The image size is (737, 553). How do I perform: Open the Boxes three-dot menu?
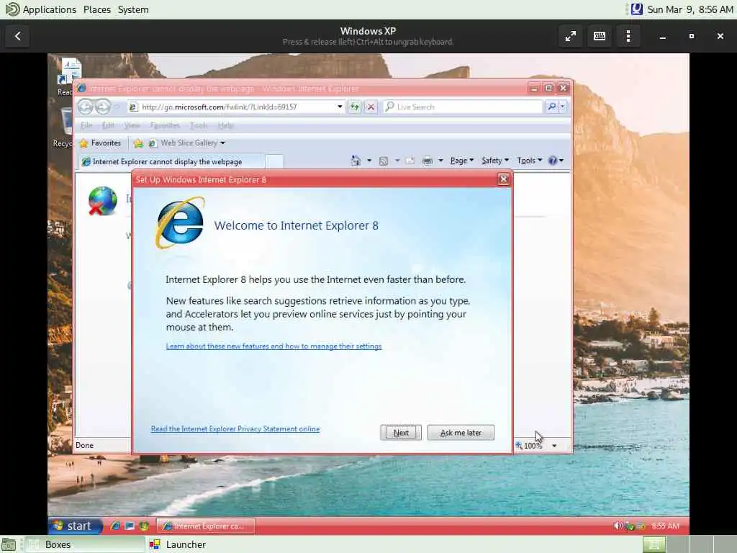(628, 36)
